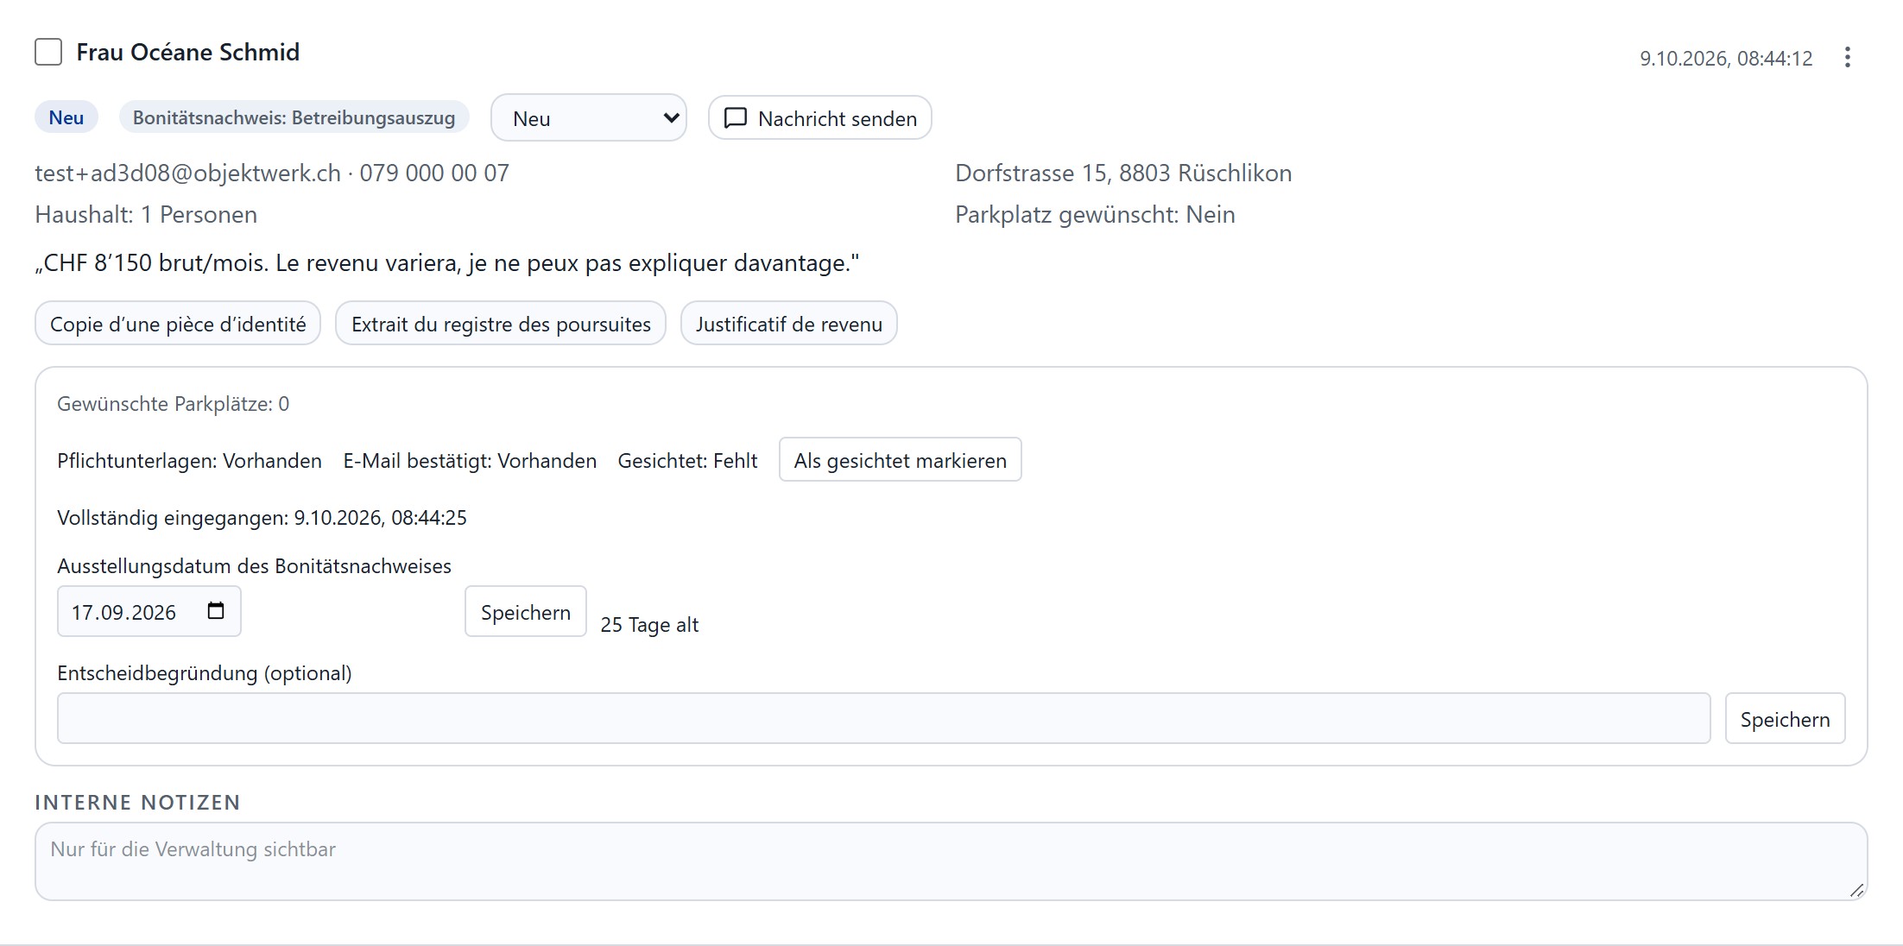The image size is (1903, 946).
Task: Click the applicant name Frau Océane Schmid
Action: pos(187,52)
